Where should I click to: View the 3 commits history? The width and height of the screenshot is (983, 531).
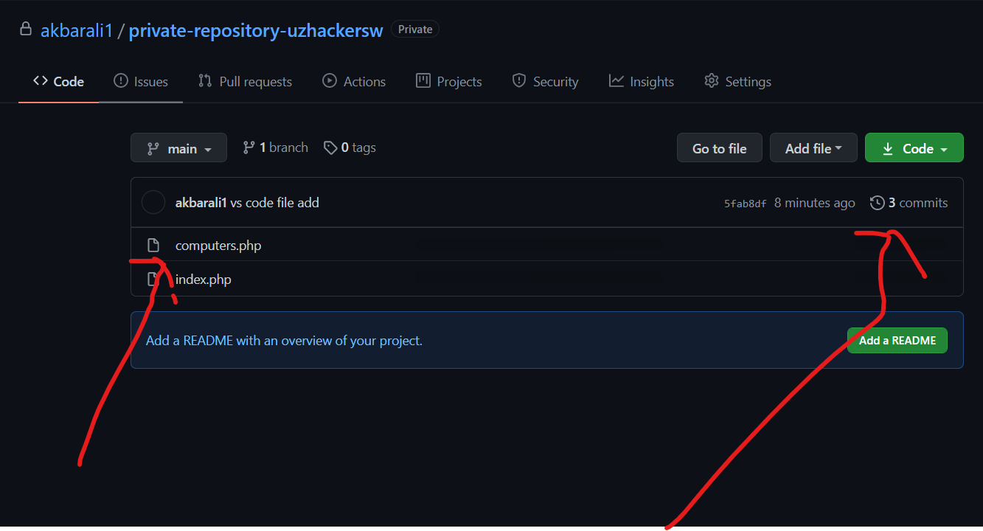coord(909,203)
